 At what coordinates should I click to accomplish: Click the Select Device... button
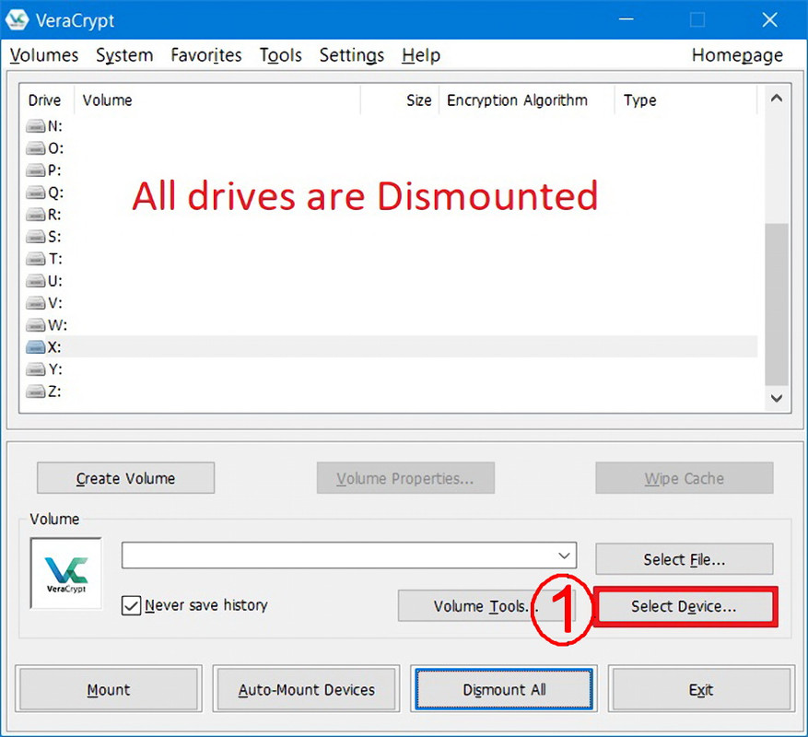pyautogui.click(x=685, y=606)
